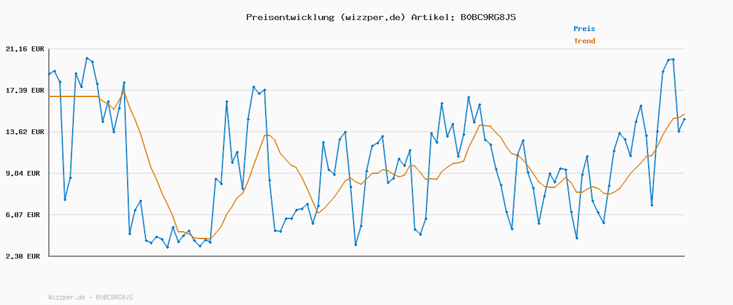Click the article code in footer watermark

click(x=113, y=297)
